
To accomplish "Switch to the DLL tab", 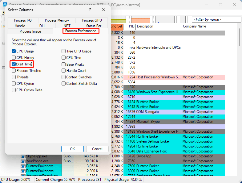I will 42,26.
